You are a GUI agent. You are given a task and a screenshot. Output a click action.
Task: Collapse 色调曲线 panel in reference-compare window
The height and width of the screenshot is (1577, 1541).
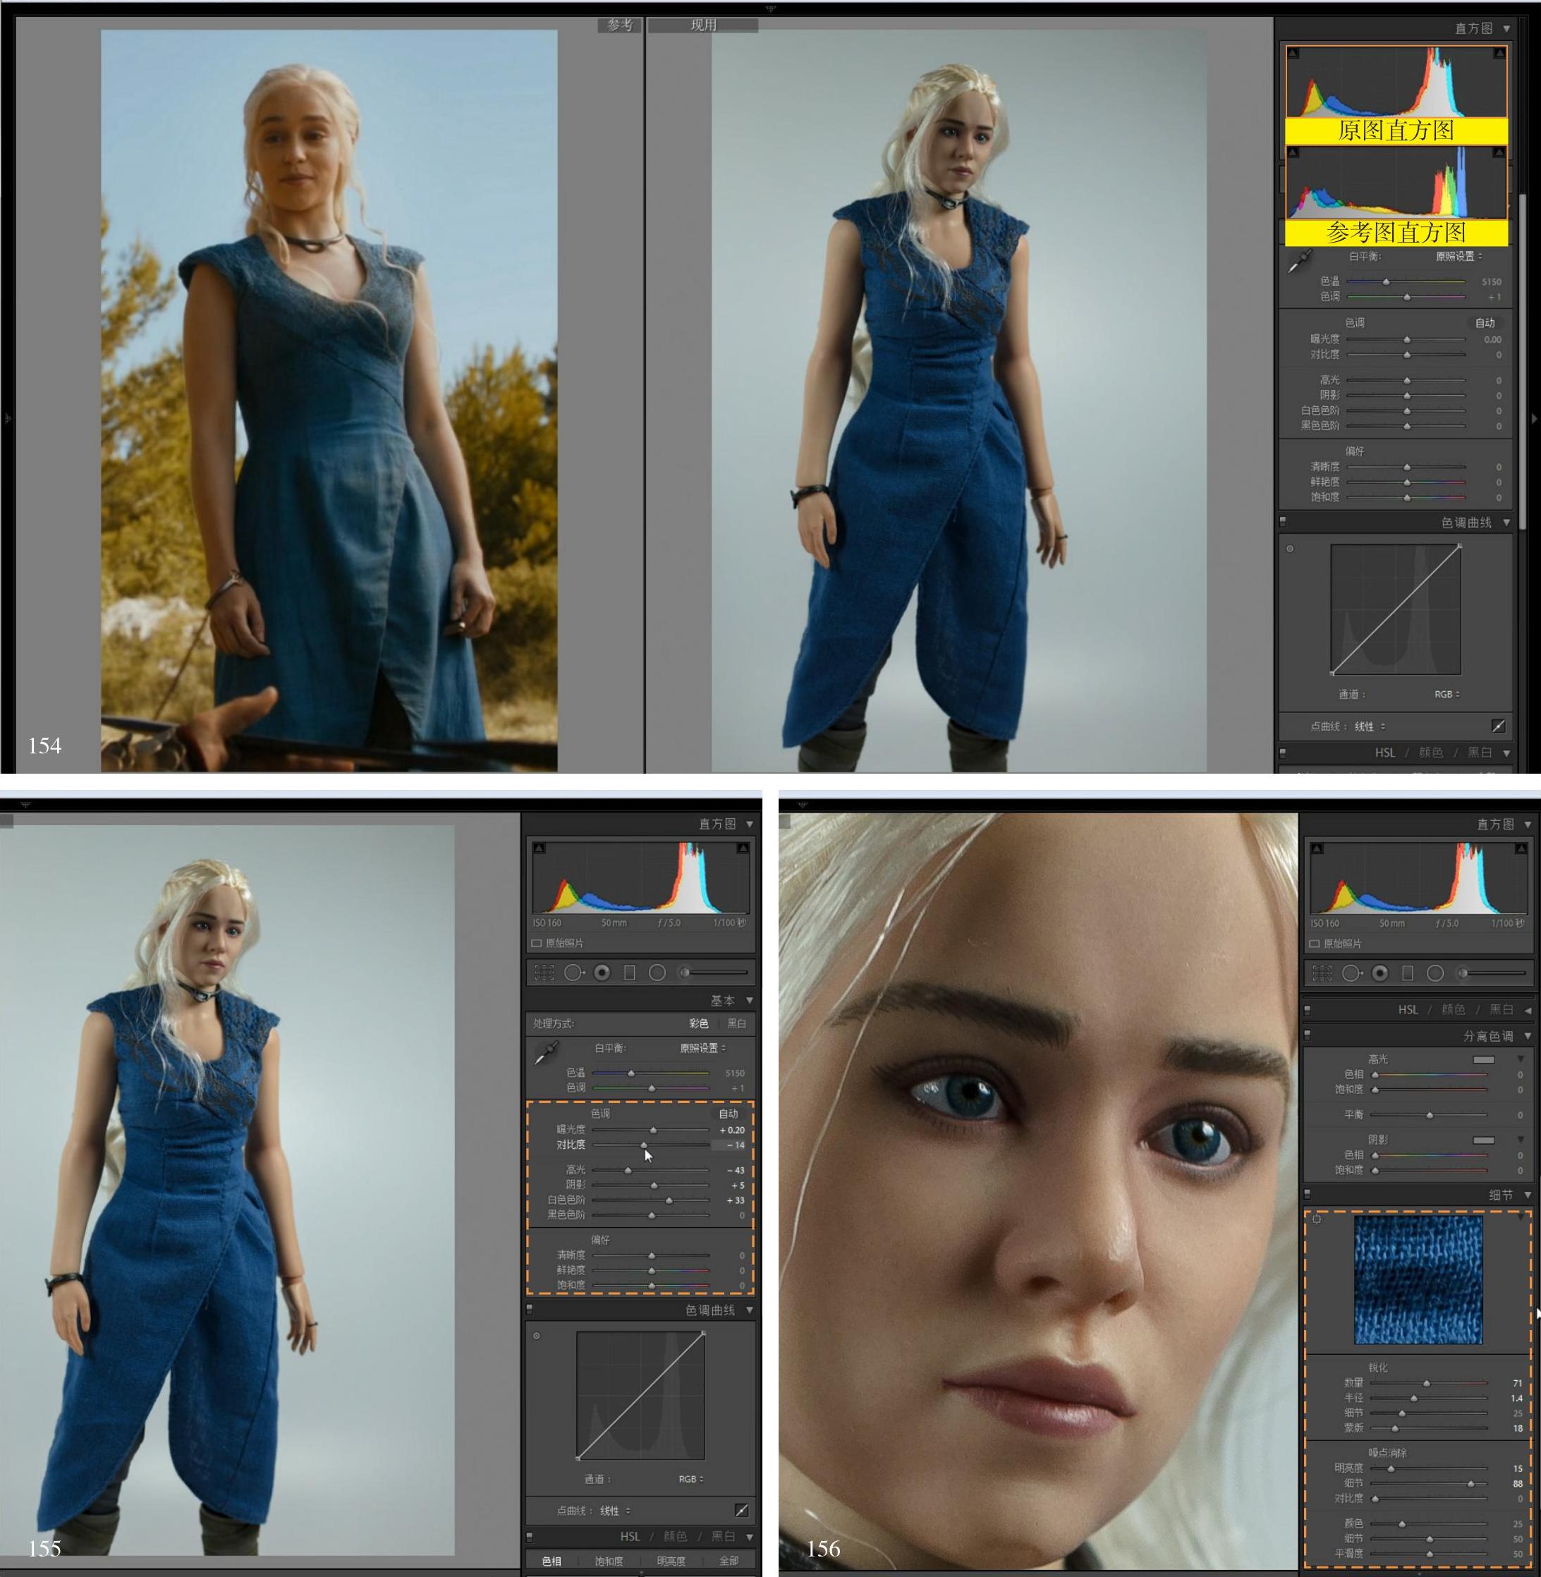(1506, 522)
